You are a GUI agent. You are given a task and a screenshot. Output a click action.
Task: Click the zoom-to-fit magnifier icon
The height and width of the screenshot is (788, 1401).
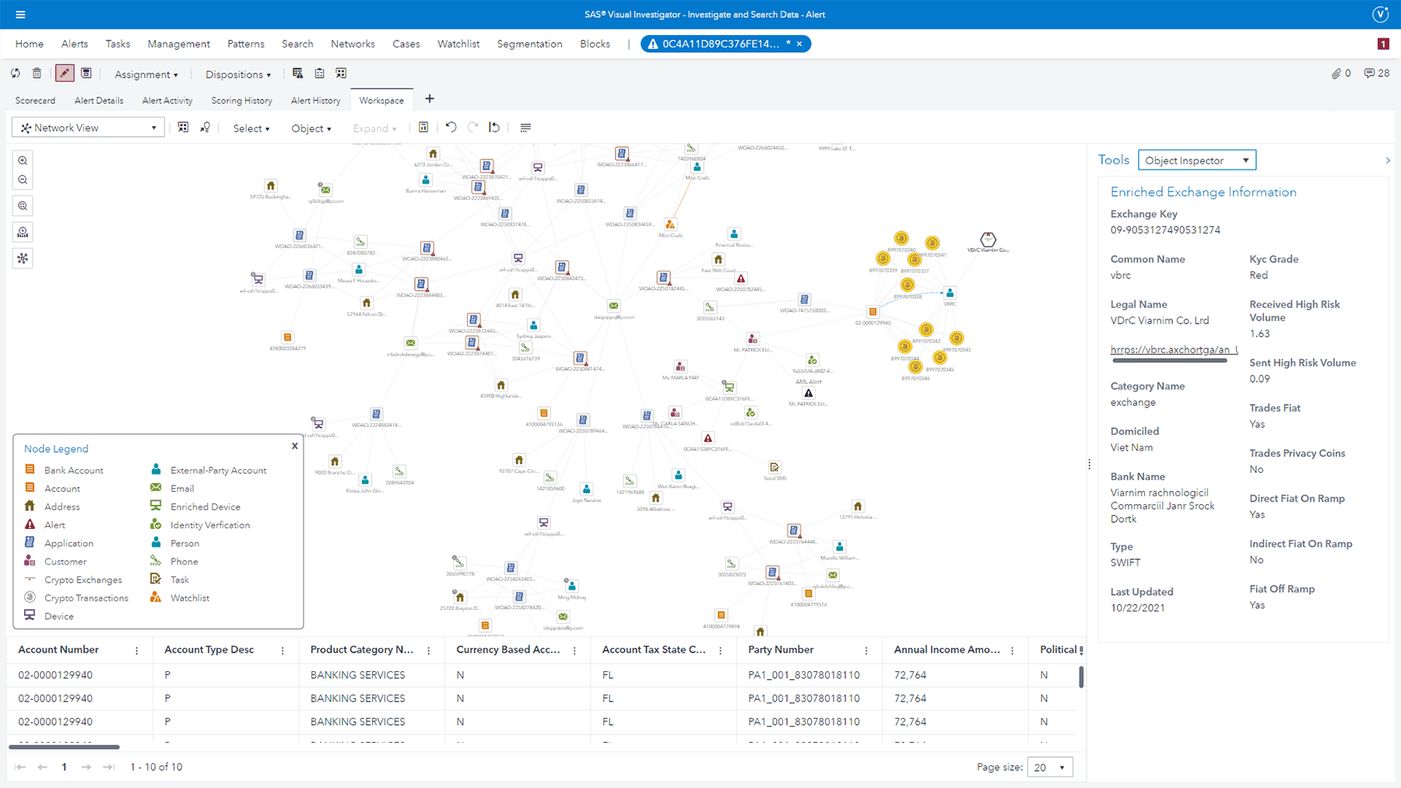click(x=23, y=206)
